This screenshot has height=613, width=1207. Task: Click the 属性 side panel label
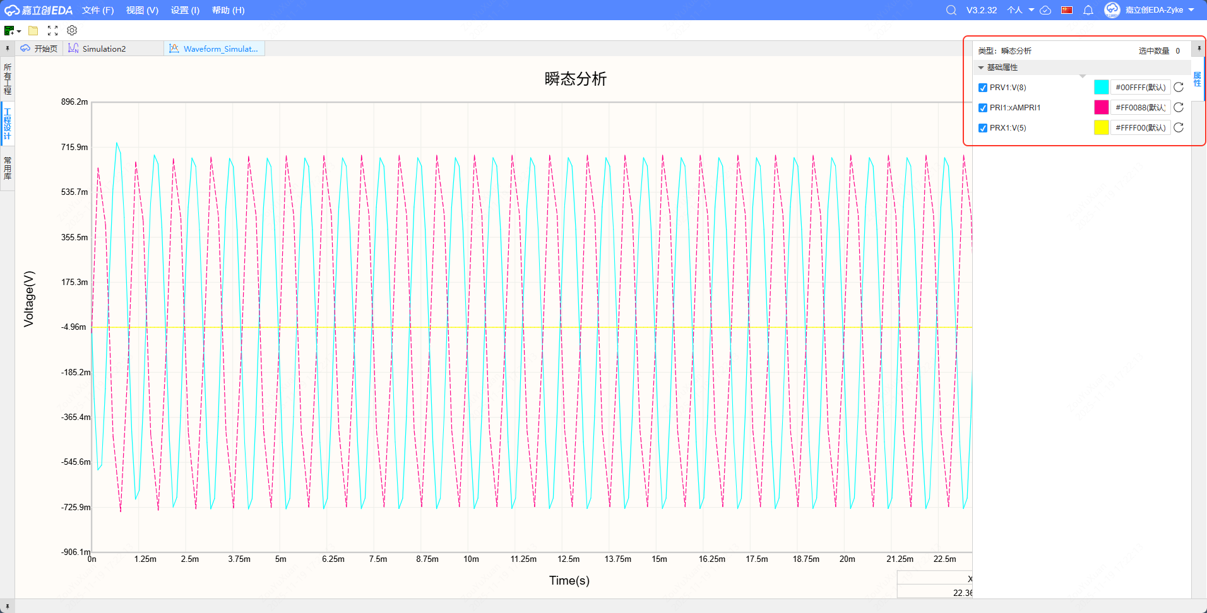point(1198,79)
